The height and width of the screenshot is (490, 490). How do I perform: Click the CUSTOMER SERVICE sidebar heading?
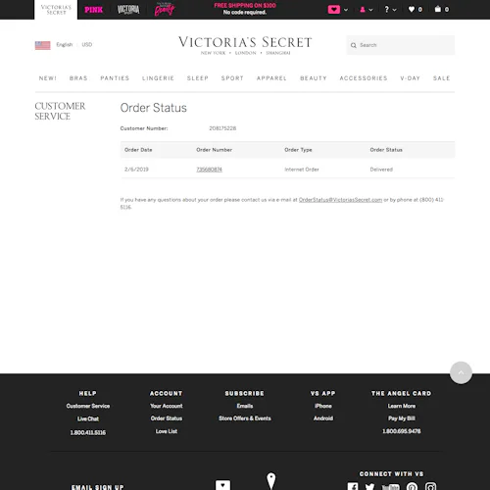tap(60, 111)
